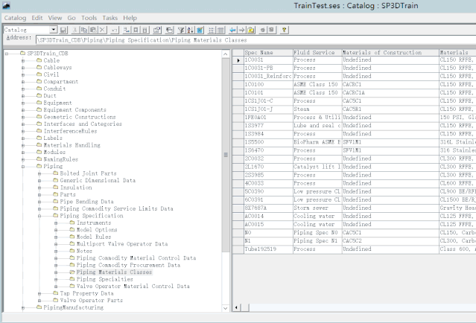Click the tree vertical scrollbar thumb
The width and height of the screenshot is (476, 323).
[x=226, y=155]
